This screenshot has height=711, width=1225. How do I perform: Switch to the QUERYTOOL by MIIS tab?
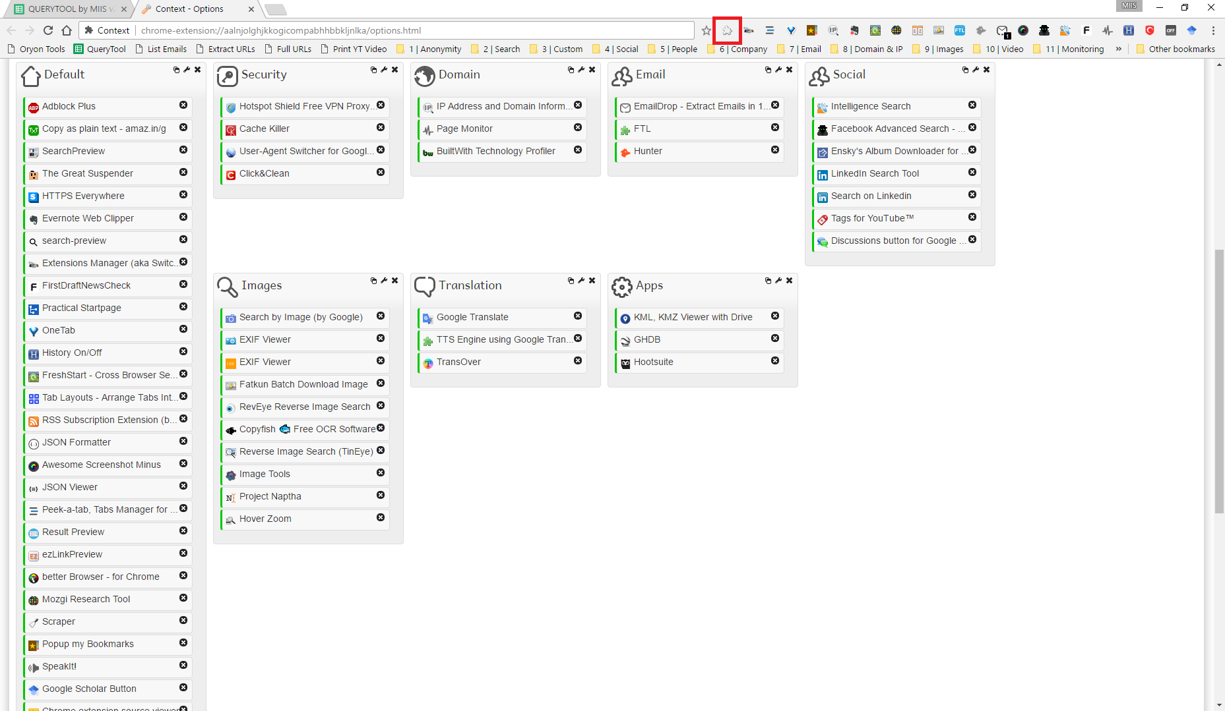click(x=71, y=9)
